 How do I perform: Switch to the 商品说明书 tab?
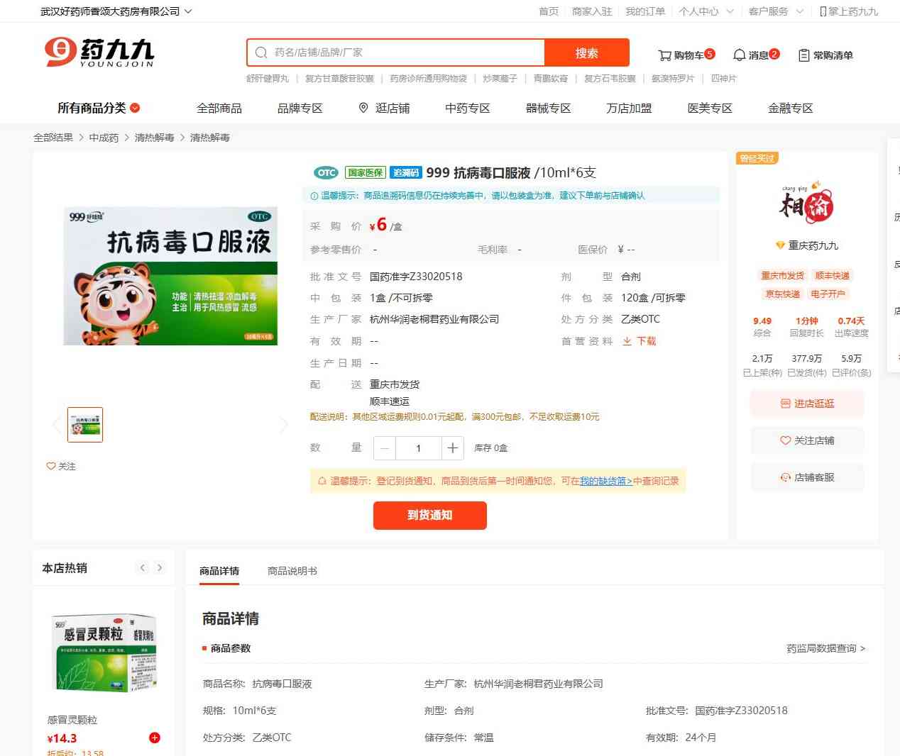point(292,571)
